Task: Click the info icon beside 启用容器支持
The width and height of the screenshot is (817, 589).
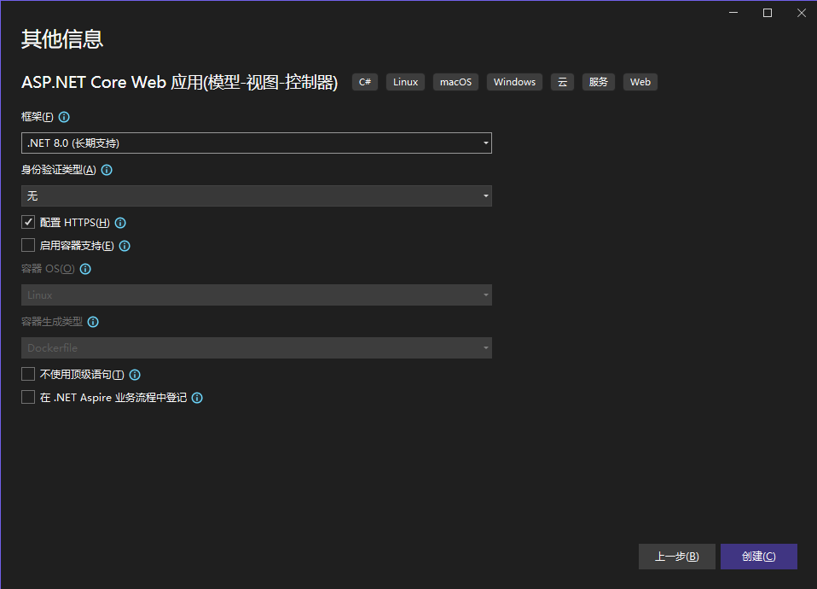Action: click(x=125, y=246)
